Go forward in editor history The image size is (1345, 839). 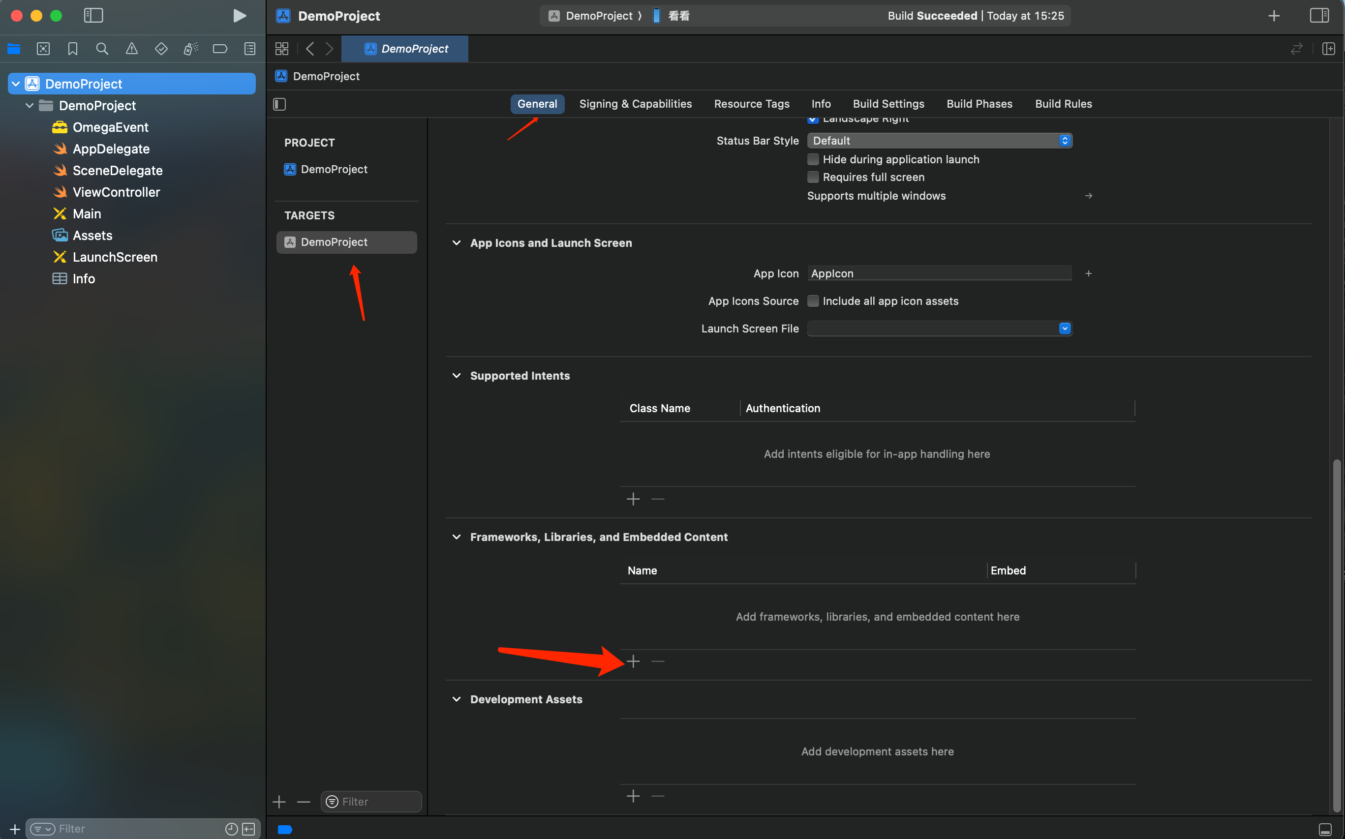[x=330, y=49]
